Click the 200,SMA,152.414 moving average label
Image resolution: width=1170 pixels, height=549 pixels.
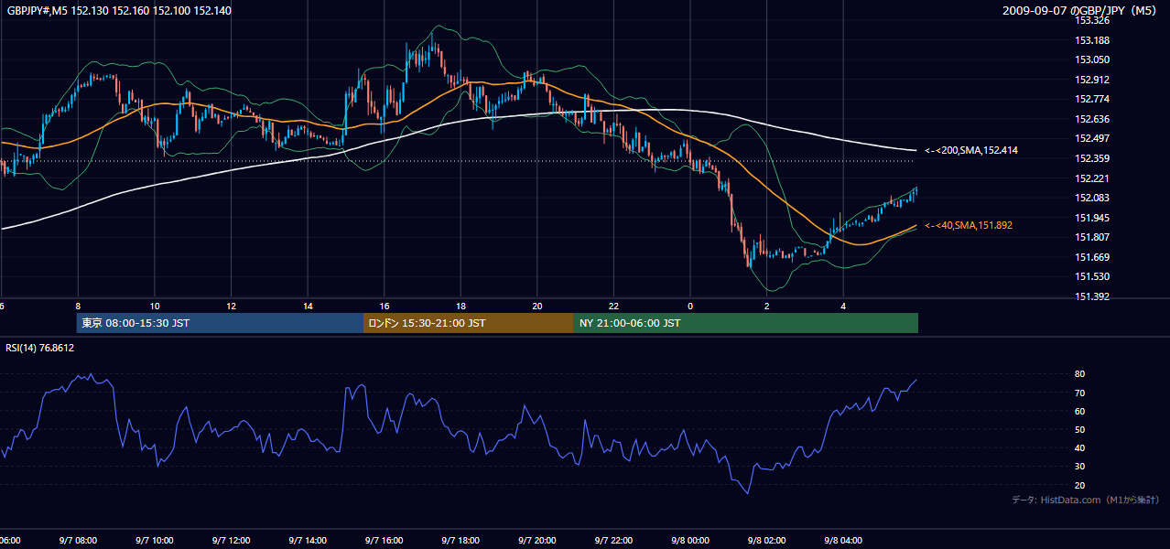point(971,150)
